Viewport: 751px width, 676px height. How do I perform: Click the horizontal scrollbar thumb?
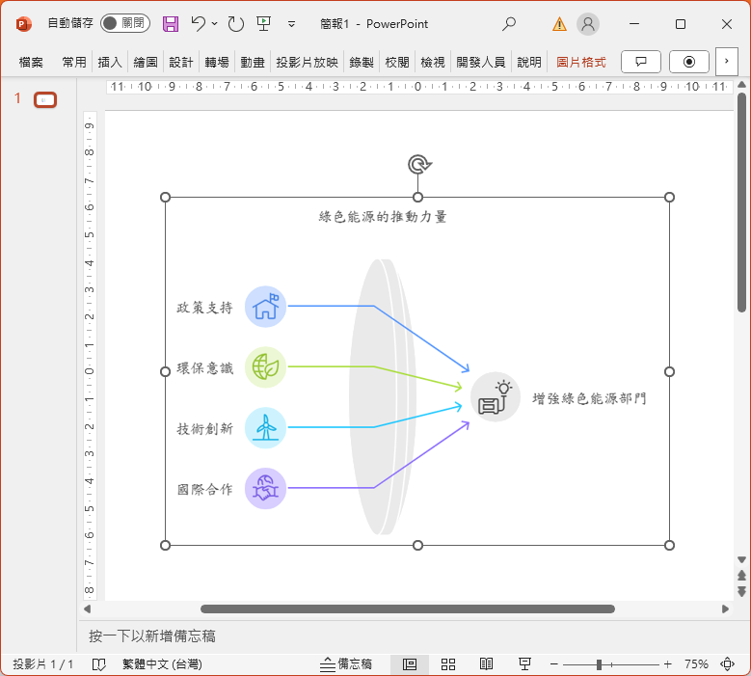(408, 608)
